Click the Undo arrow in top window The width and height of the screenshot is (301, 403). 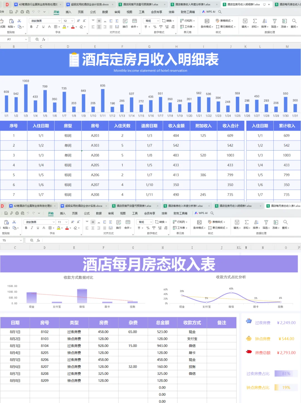(33, 12)
